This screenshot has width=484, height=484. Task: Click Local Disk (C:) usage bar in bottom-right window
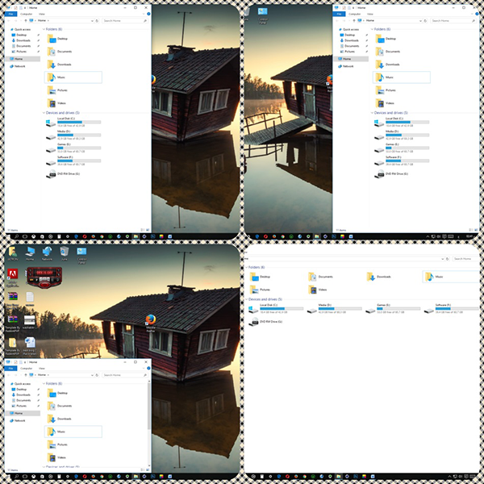pyautogui.click(x=282, y=308)
